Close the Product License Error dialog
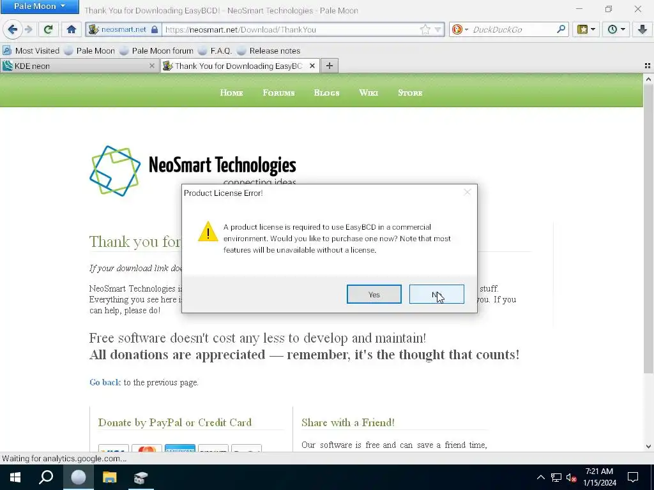 click(467, 192)
